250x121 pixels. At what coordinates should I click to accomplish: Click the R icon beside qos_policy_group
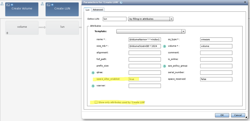[165, 66]
